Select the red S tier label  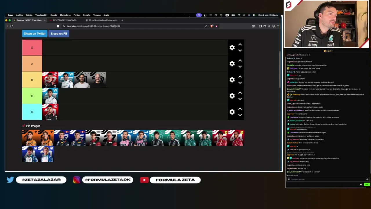click(x=32, y=48)
